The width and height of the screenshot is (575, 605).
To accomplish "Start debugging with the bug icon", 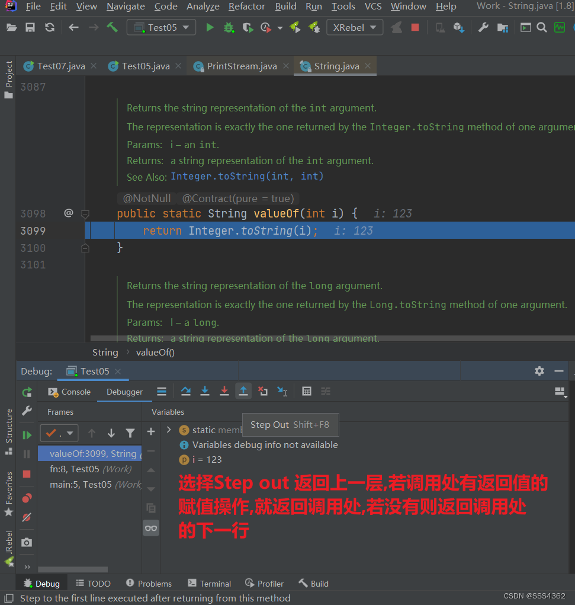I will [229, 27].
